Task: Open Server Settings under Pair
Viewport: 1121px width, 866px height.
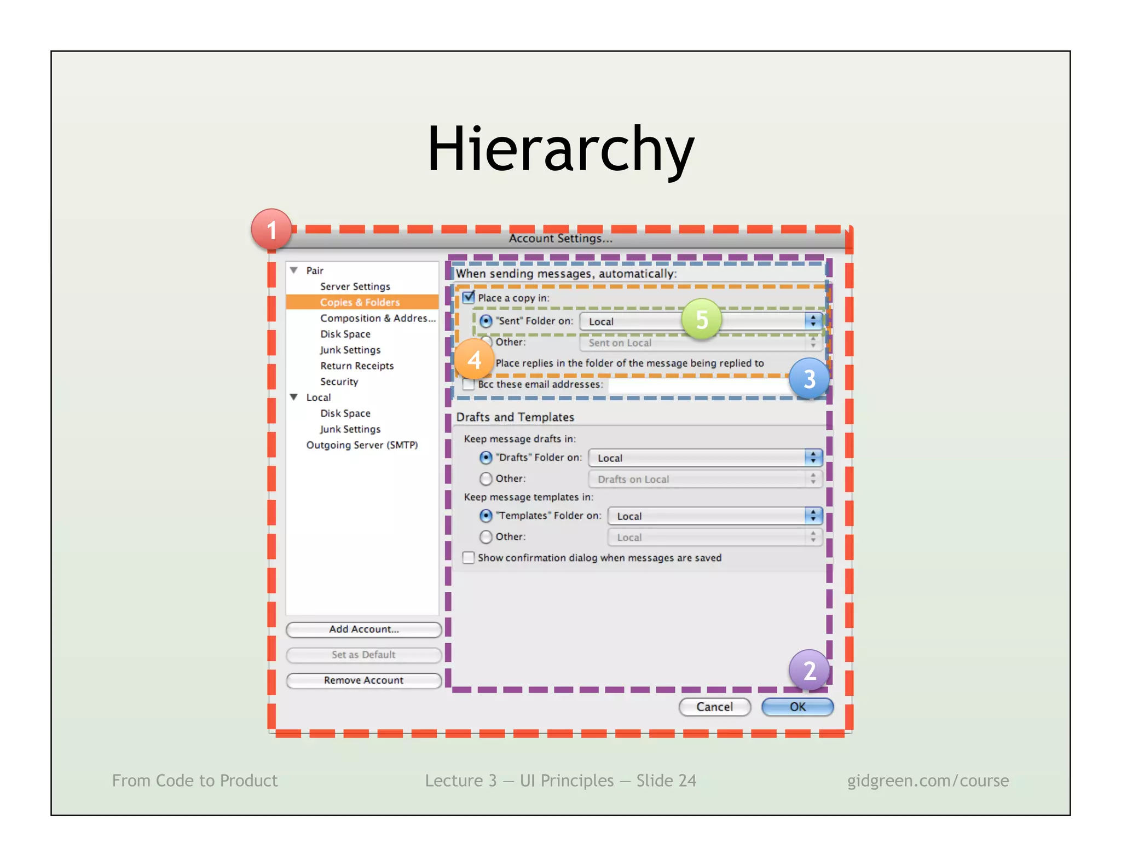Action: point(355,286)
